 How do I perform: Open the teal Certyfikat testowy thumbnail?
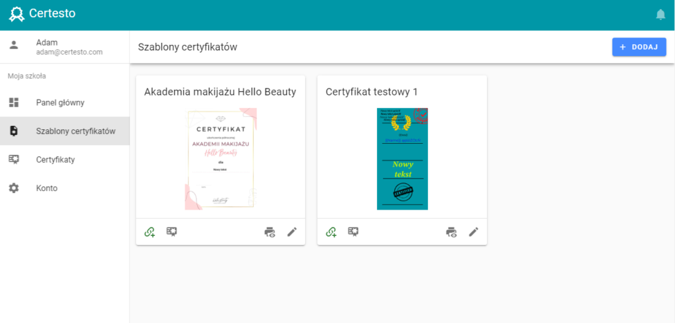[x=403, y=159]
